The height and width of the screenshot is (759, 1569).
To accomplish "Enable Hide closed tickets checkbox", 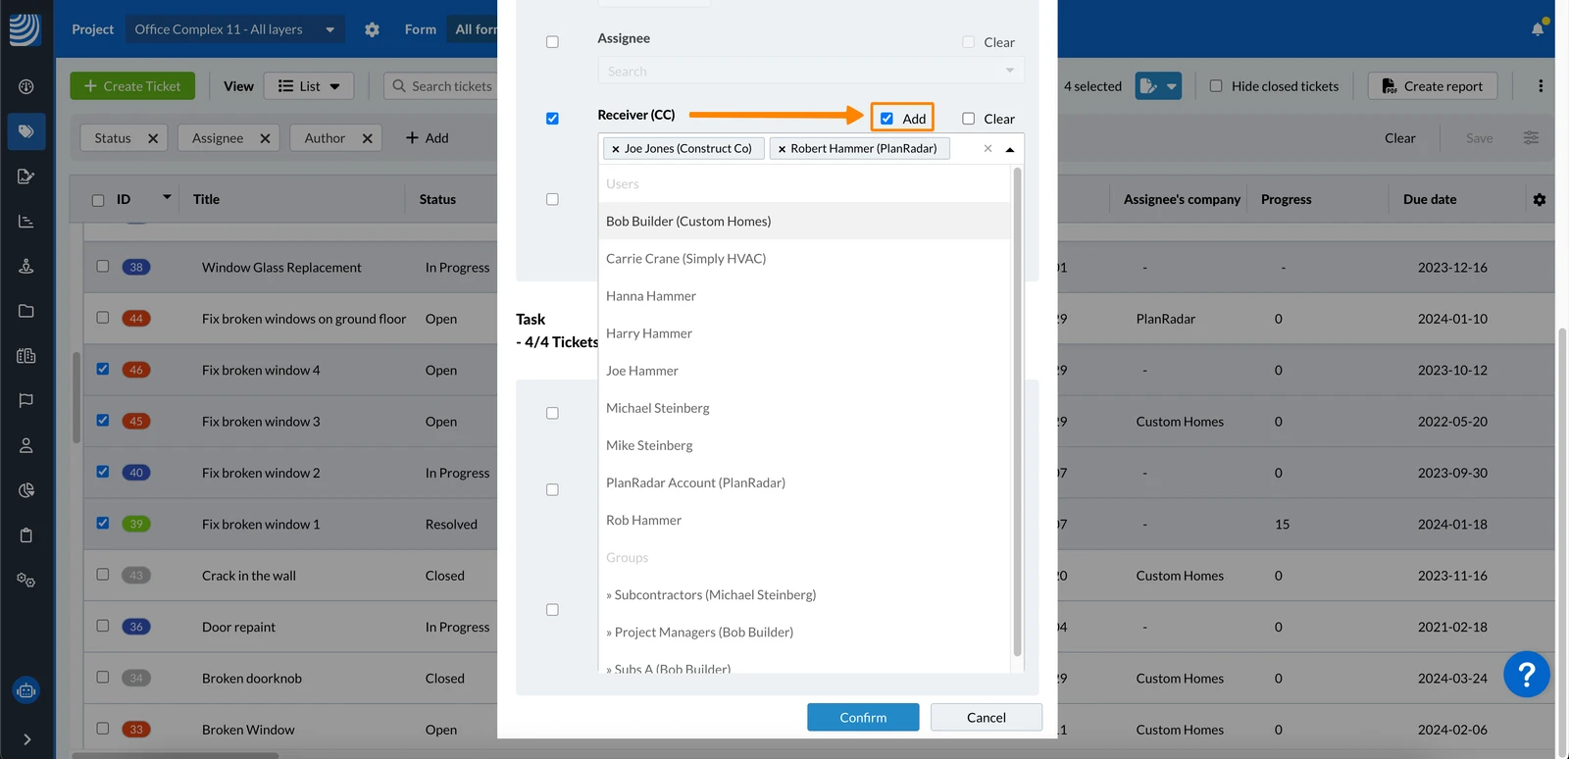I will [x=1216, y=86].
